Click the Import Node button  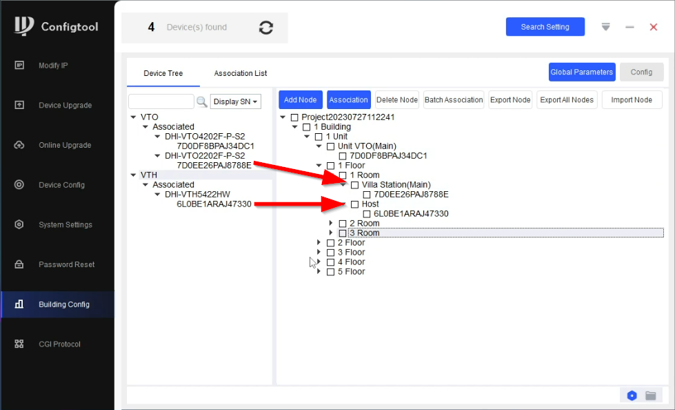point(632,99)
